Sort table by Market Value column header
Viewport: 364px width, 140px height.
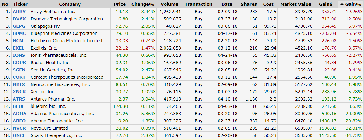tap(296, 4)
